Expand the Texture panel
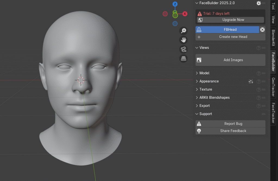 [206, 90]
